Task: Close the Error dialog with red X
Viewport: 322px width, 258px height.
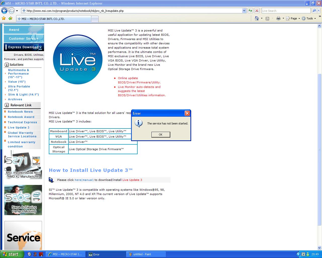Action: 187,113
